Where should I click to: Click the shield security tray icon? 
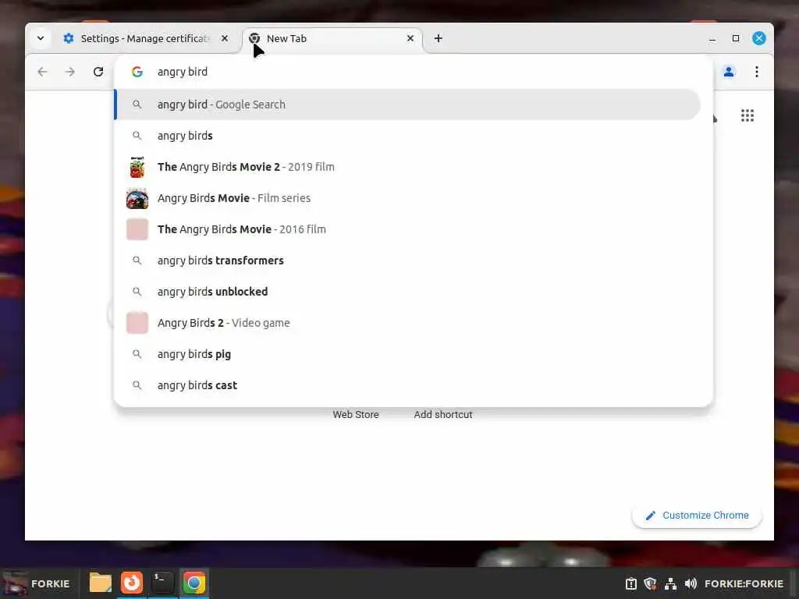[x=650, y=583]
